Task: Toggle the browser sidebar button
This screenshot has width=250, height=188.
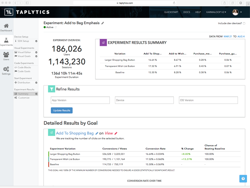Action: (27, 3)
